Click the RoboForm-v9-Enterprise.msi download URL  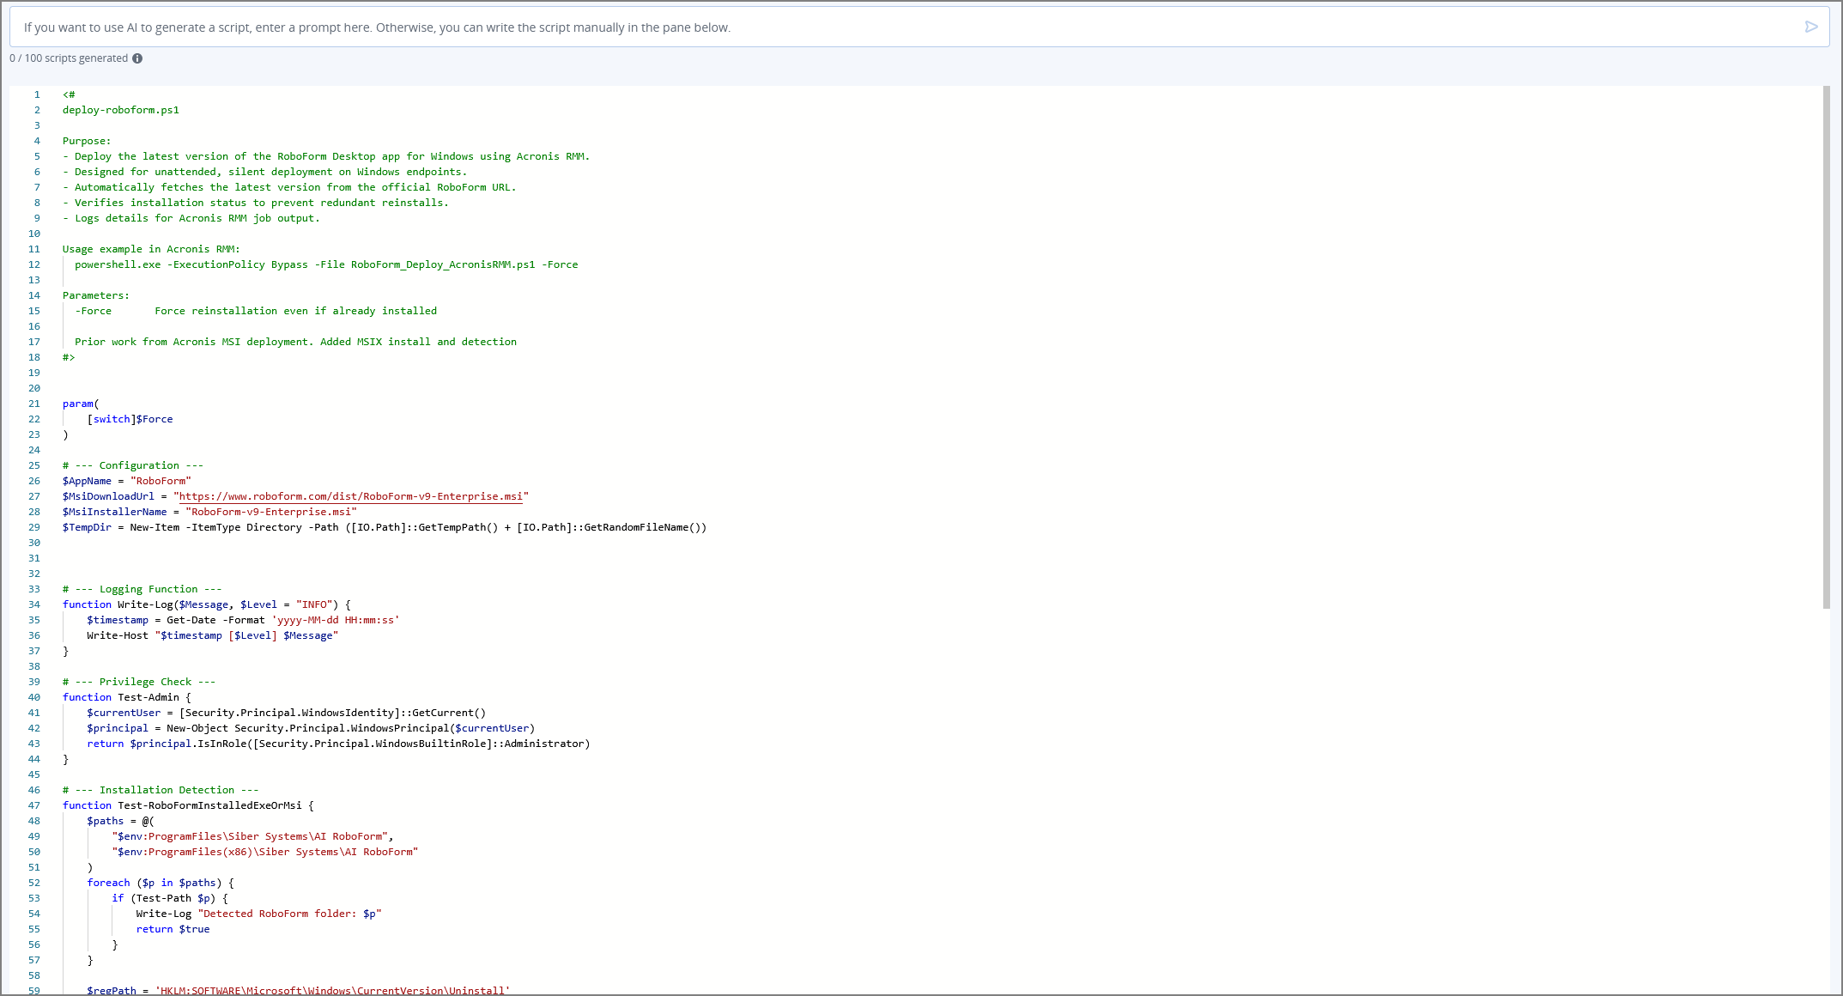(x=351, y=496)
